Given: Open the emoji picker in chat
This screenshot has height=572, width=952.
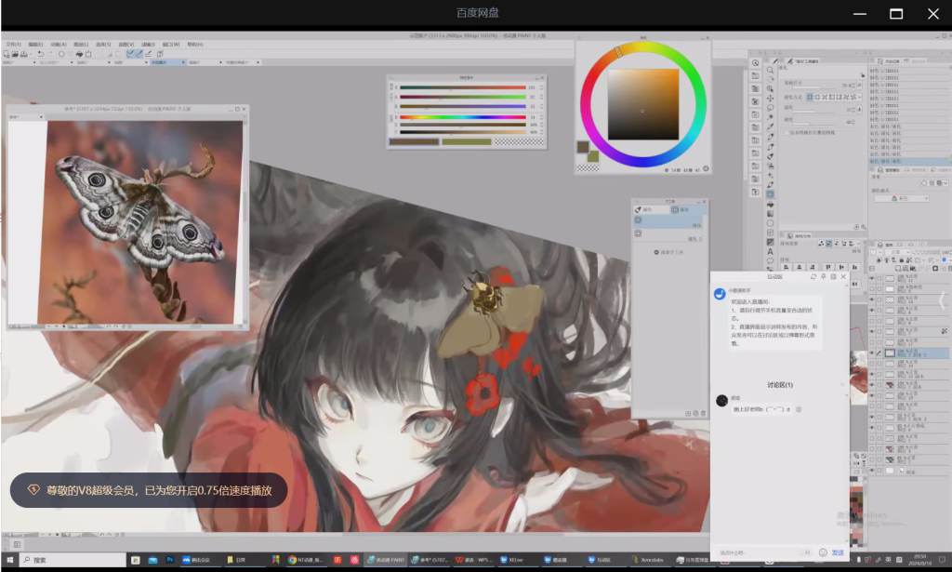Looking at the screenshot, I should coord(823,552).
